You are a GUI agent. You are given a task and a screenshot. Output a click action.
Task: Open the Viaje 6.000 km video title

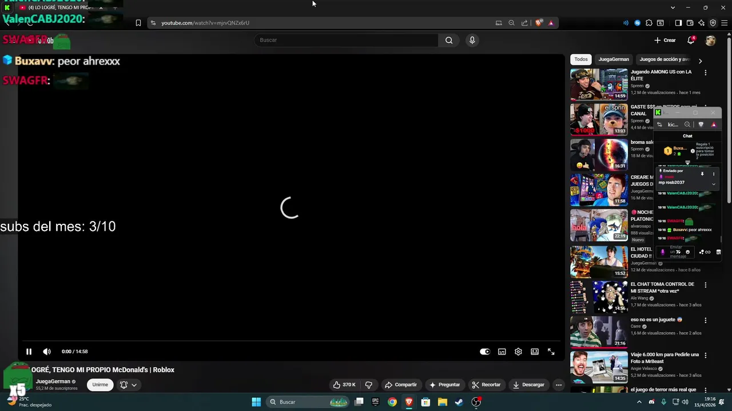(x=665, y=358)
